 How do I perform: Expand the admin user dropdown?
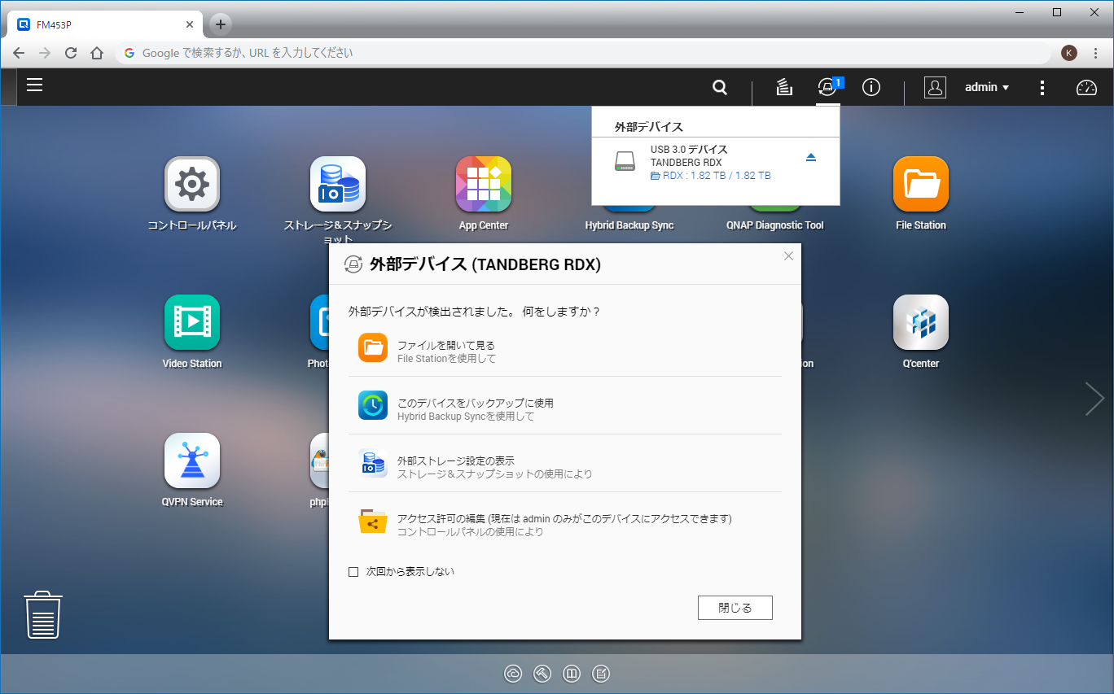(x=987, y=87)
